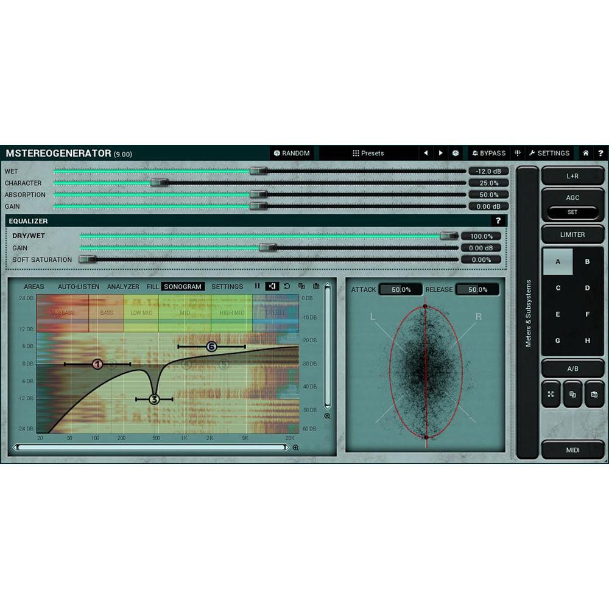Click the dice icon next to the preset arrows
Screen dimensions: 609x609
(454, 153)
